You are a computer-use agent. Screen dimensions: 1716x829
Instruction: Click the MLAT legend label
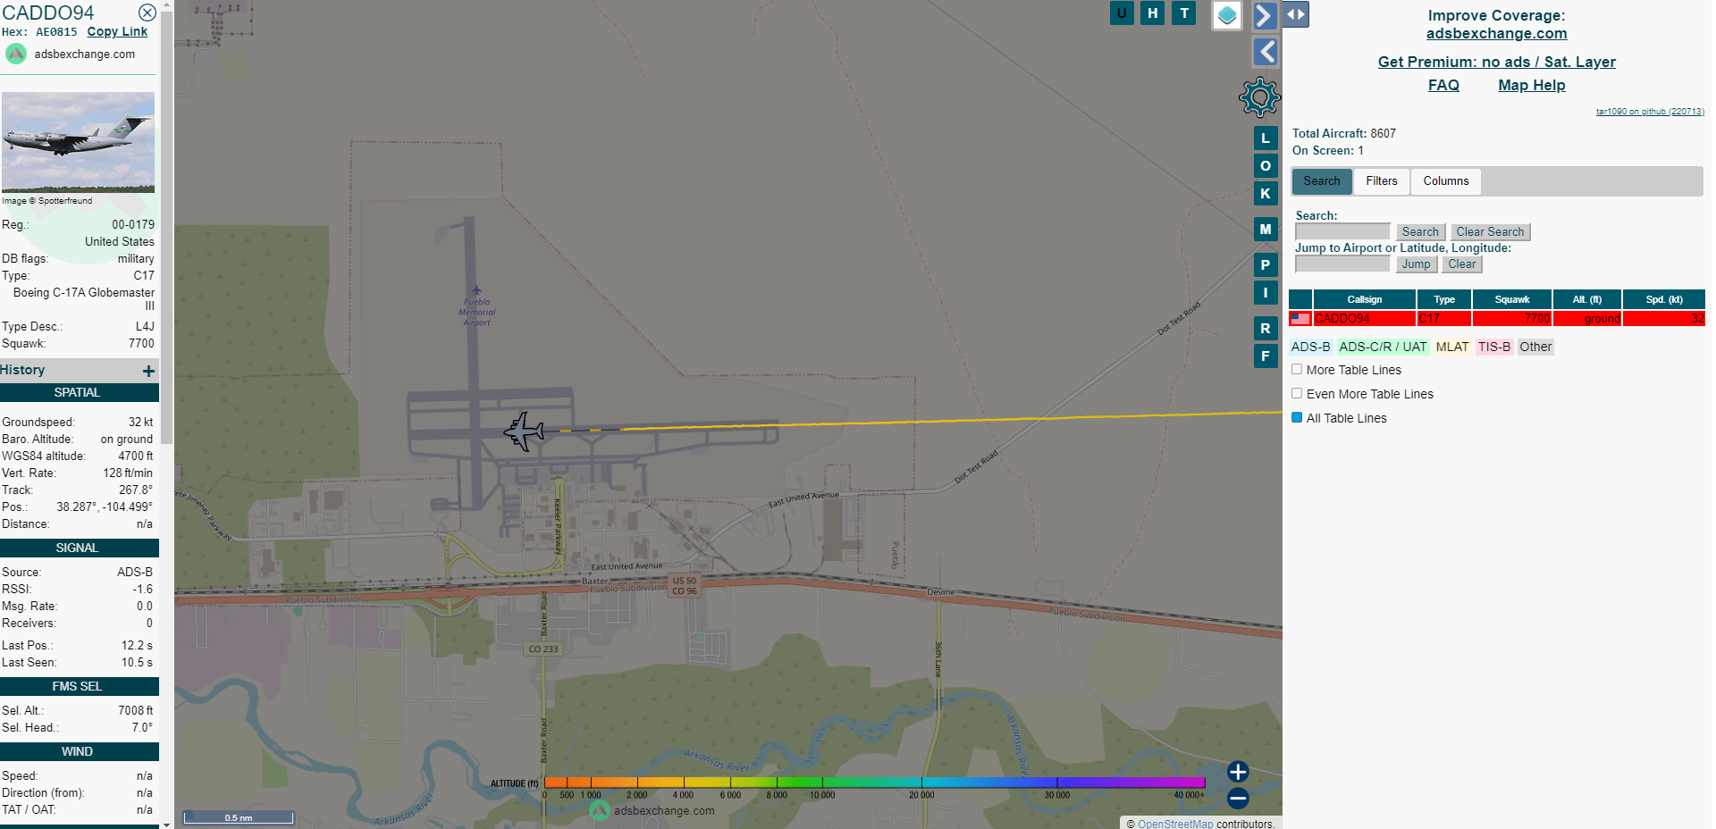pos(1452,348)
